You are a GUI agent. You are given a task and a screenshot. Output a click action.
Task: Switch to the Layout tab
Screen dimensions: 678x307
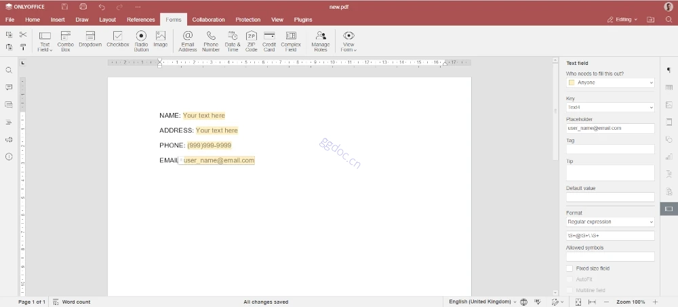point(107,20)
